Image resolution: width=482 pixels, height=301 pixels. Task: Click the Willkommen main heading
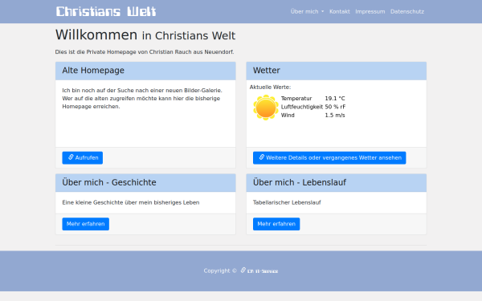145,35
